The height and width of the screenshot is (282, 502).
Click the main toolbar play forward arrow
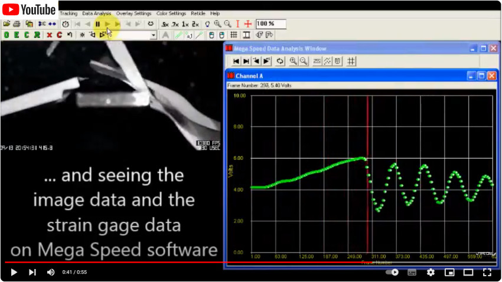[x=108, y=24]
